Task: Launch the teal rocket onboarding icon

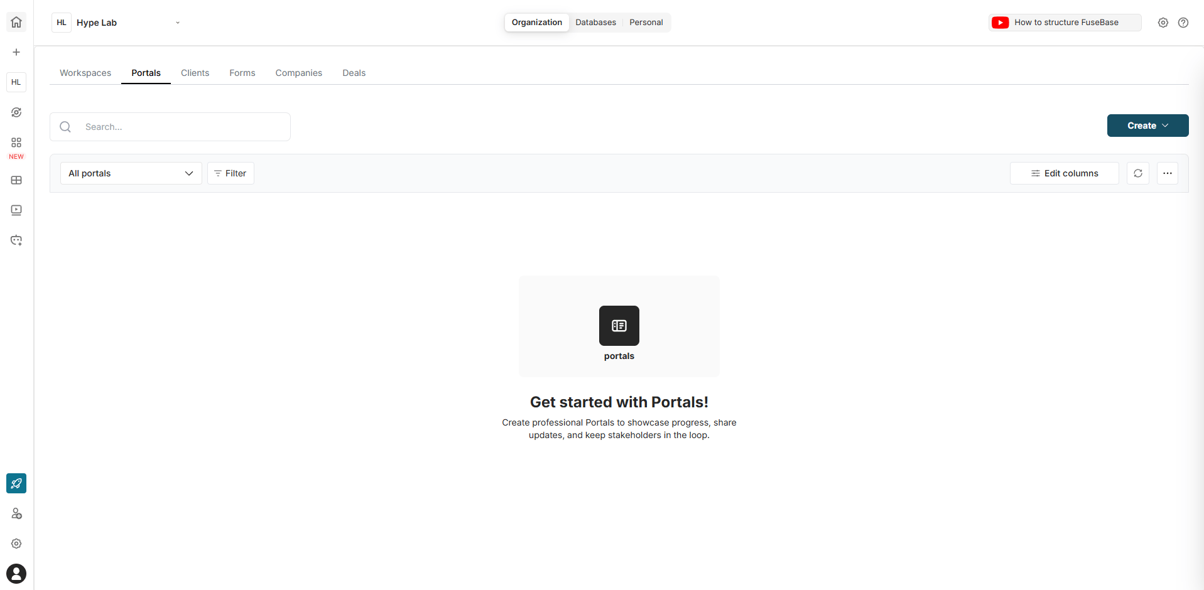Action: pos(16,483)
